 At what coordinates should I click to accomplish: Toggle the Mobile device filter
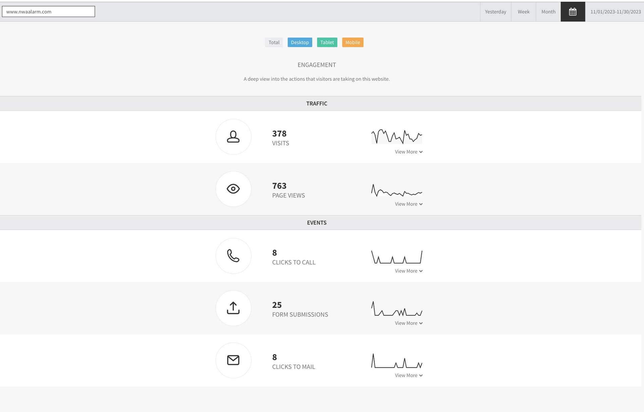(353, 42)
